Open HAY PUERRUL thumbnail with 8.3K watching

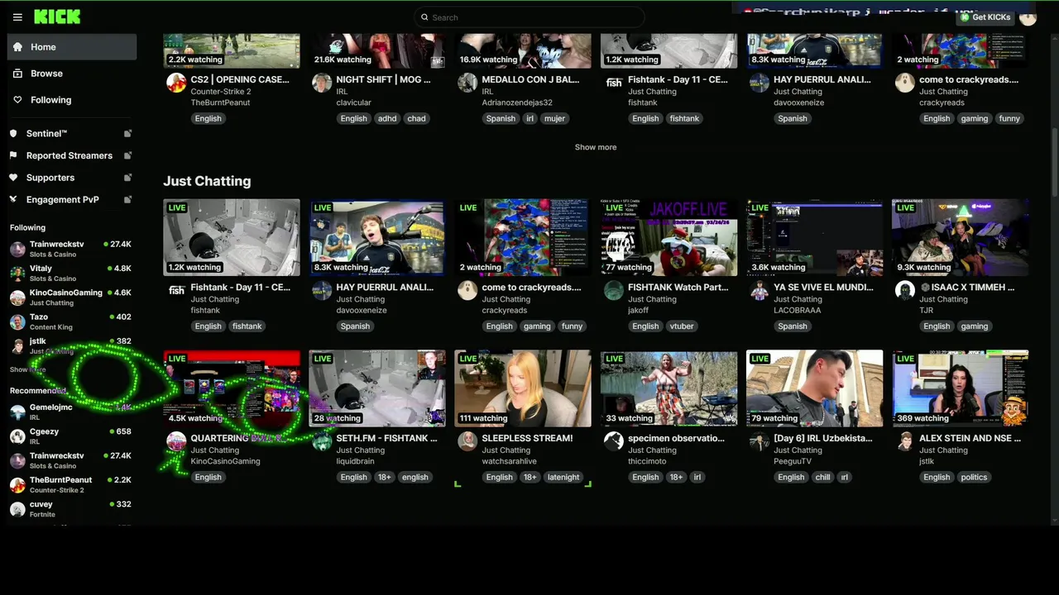click(x=377, y=237)
